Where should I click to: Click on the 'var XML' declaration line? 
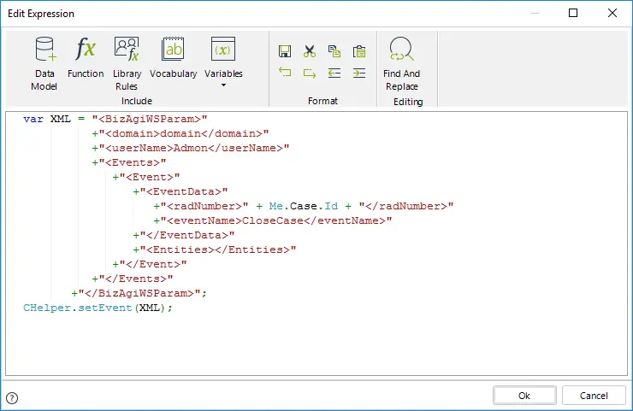tap(115, 119)
